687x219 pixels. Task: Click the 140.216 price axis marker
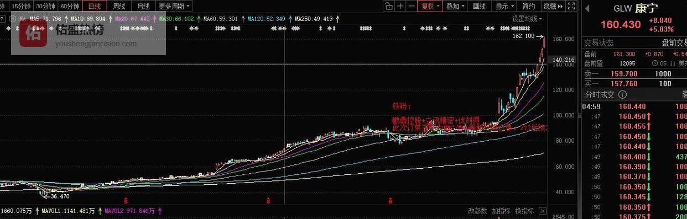pyautogui.click(x=564, y=60)
